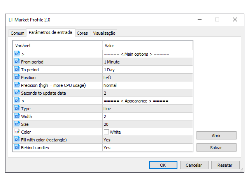Toggle Behind candles value Yes
249x187 pixels.
point(107,148)
